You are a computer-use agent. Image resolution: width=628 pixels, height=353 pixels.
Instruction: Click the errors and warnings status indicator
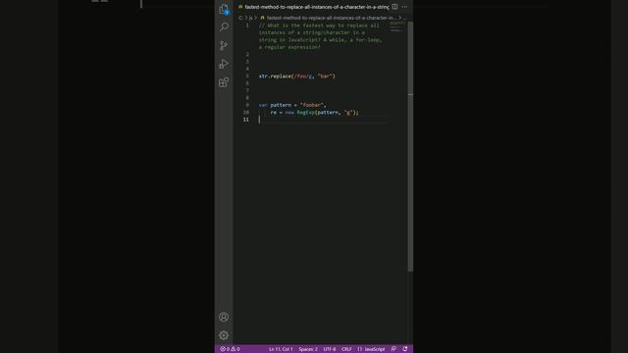coord(231,349)
